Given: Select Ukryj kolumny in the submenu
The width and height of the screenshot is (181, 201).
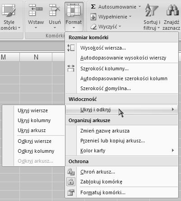Looking at the screenshot, I should pyautogui.click(x=34, y=120).
